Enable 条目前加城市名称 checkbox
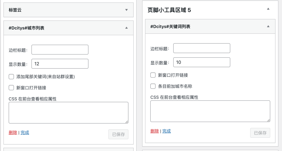 click(x=153, y=86)
